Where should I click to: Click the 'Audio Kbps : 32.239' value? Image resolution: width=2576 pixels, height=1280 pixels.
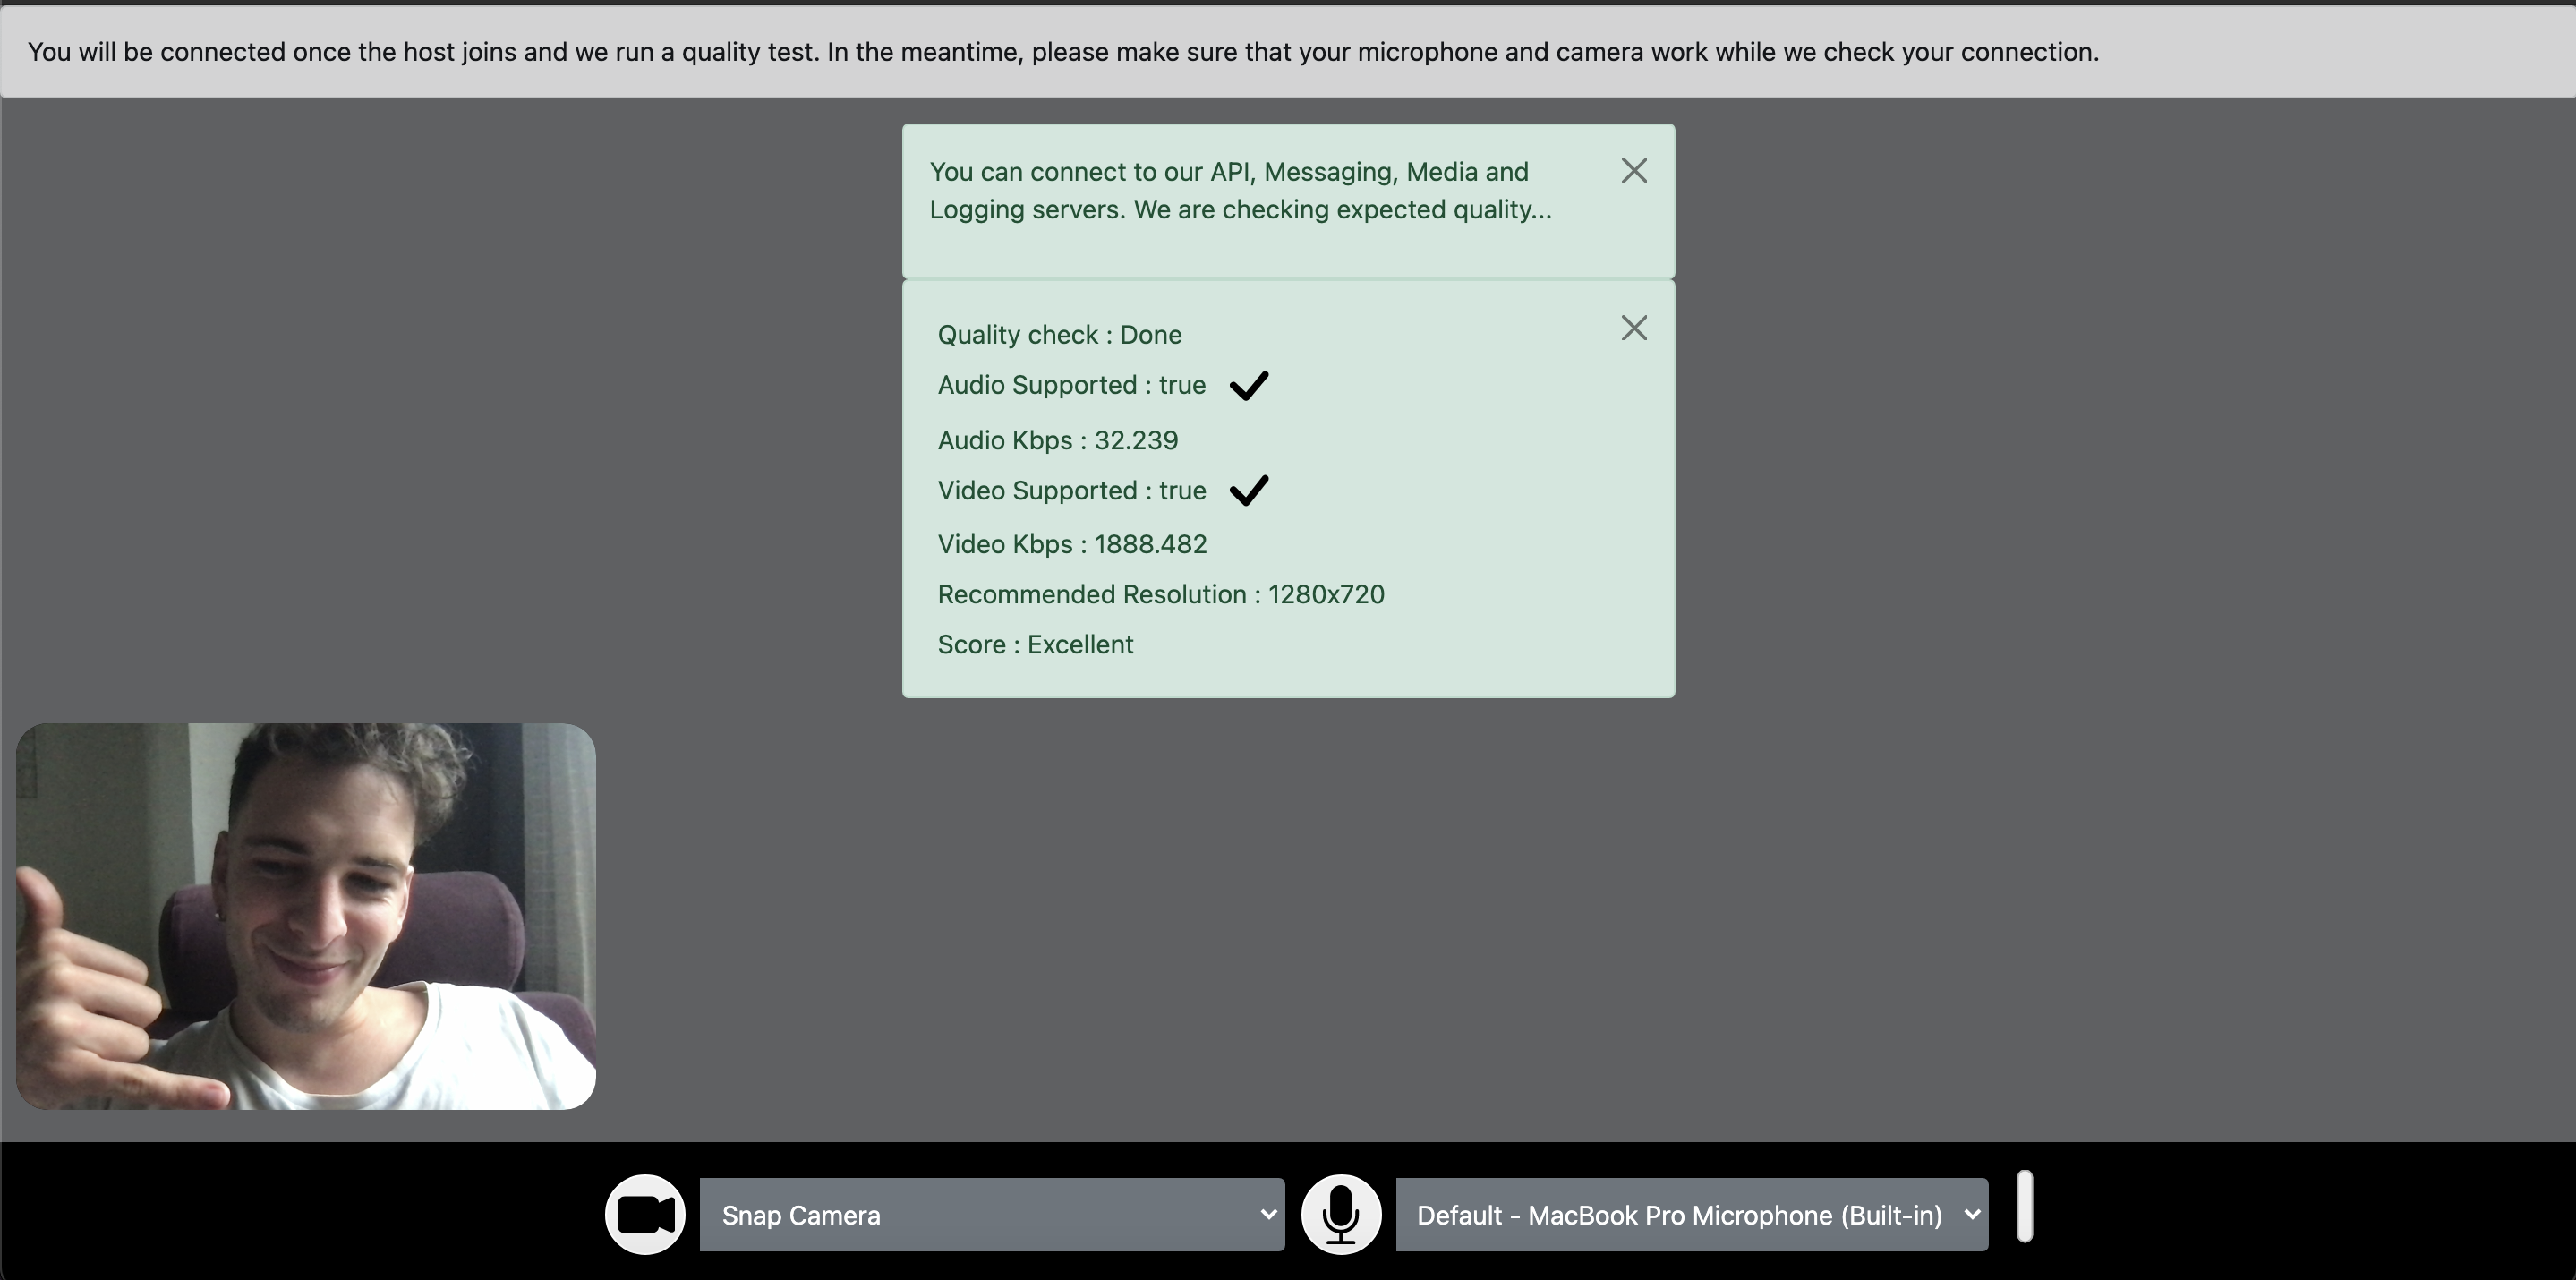(1058, 440)
